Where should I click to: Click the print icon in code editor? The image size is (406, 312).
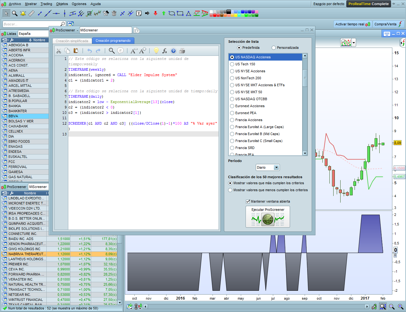[x=182, y=51]
